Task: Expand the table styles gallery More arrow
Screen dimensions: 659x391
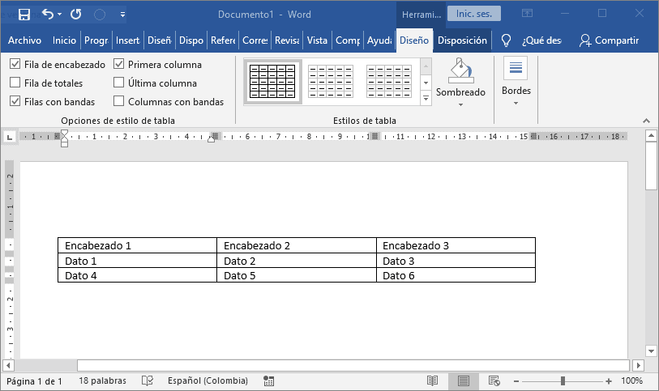Action: pos(426,99)
